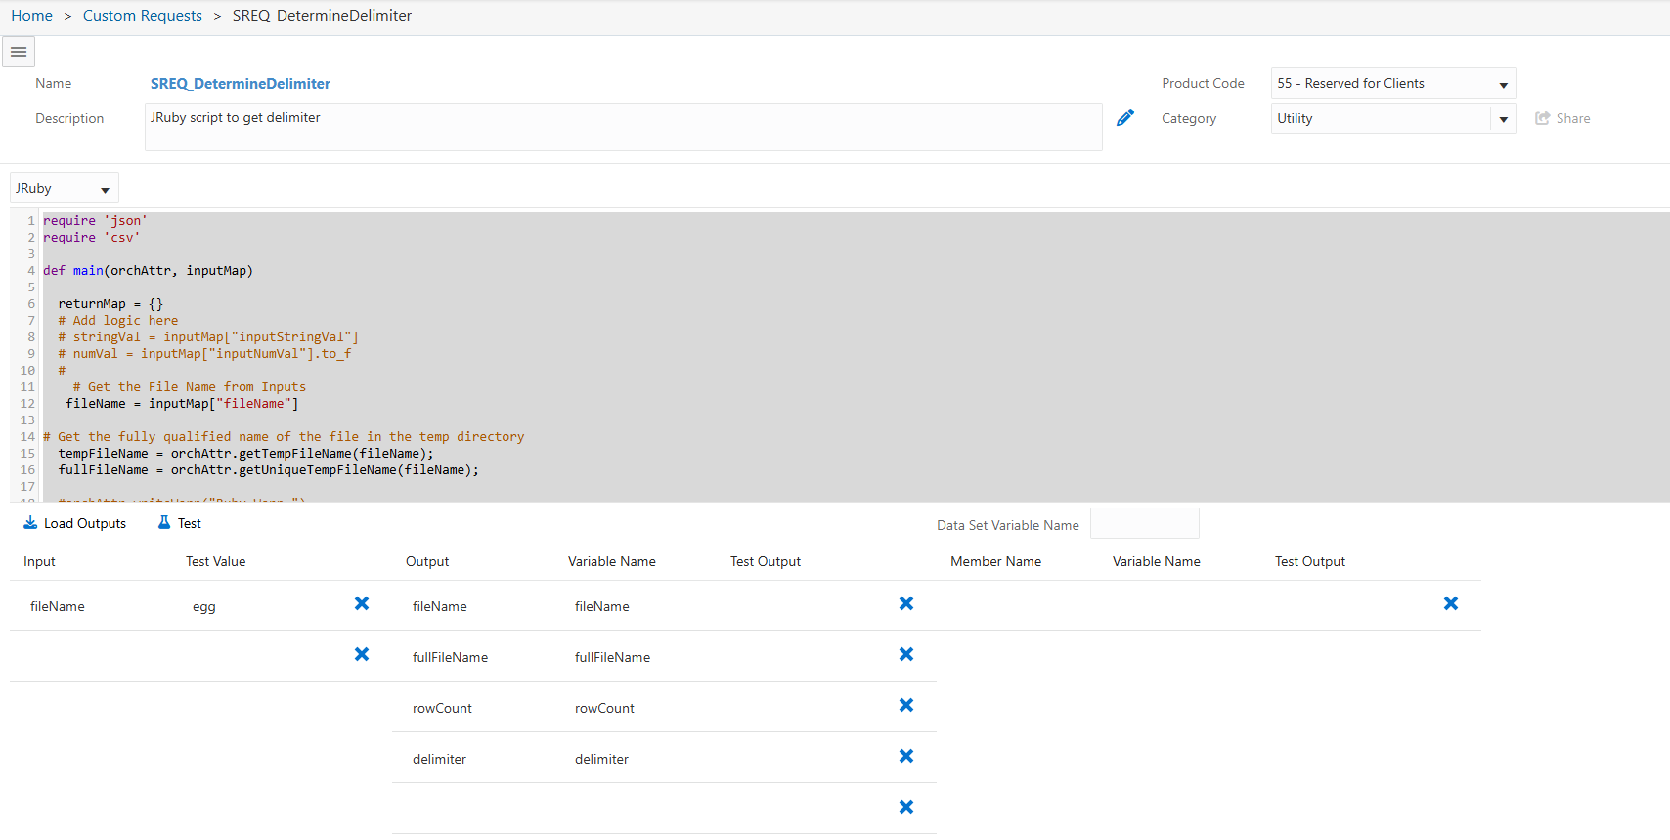Click the Load Outputs download icon
The height and width of the screenshot is (840, 1670).
point(30,523)
